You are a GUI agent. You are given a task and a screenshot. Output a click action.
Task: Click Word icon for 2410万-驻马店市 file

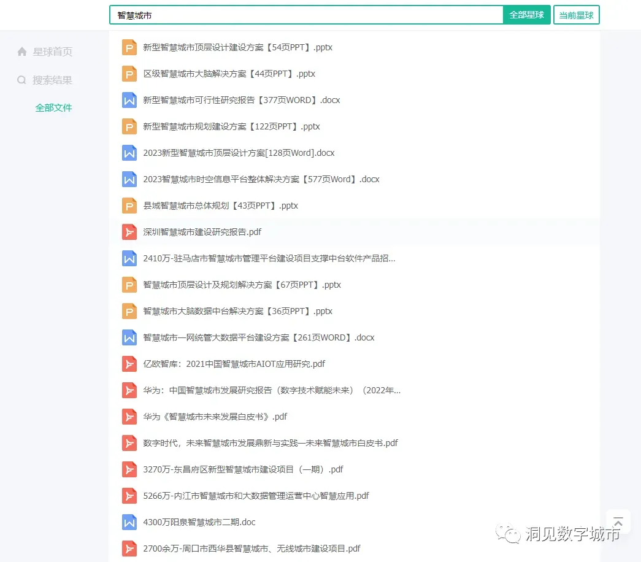[129, 258]
